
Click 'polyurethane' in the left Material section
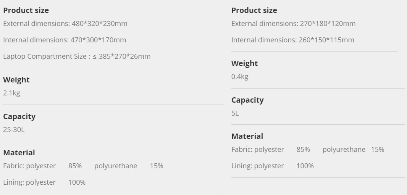point(116,166)
